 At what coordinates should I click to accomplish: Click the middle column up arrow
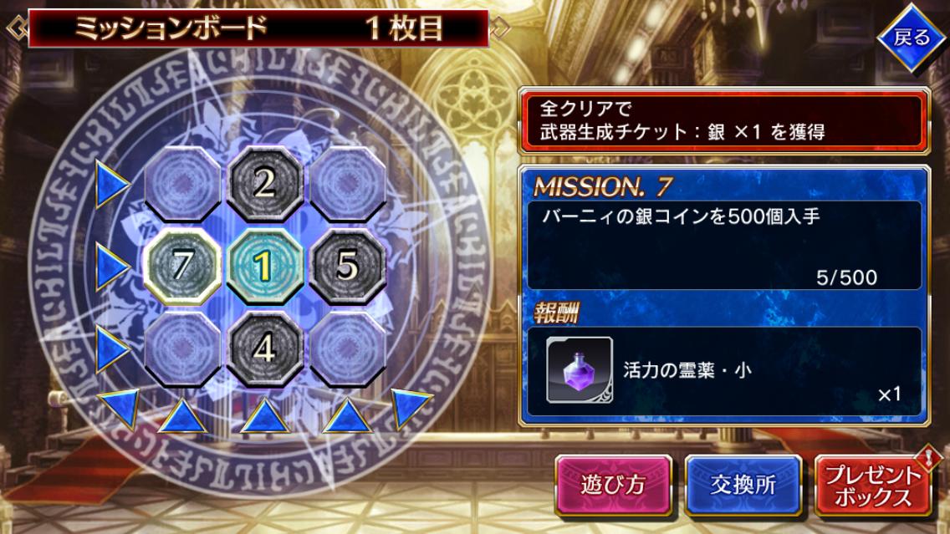coord(265,416)
